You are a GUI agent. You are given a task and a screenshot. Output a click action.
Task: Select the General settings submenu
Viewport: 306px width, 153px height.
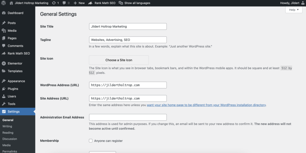pos(8,120)
